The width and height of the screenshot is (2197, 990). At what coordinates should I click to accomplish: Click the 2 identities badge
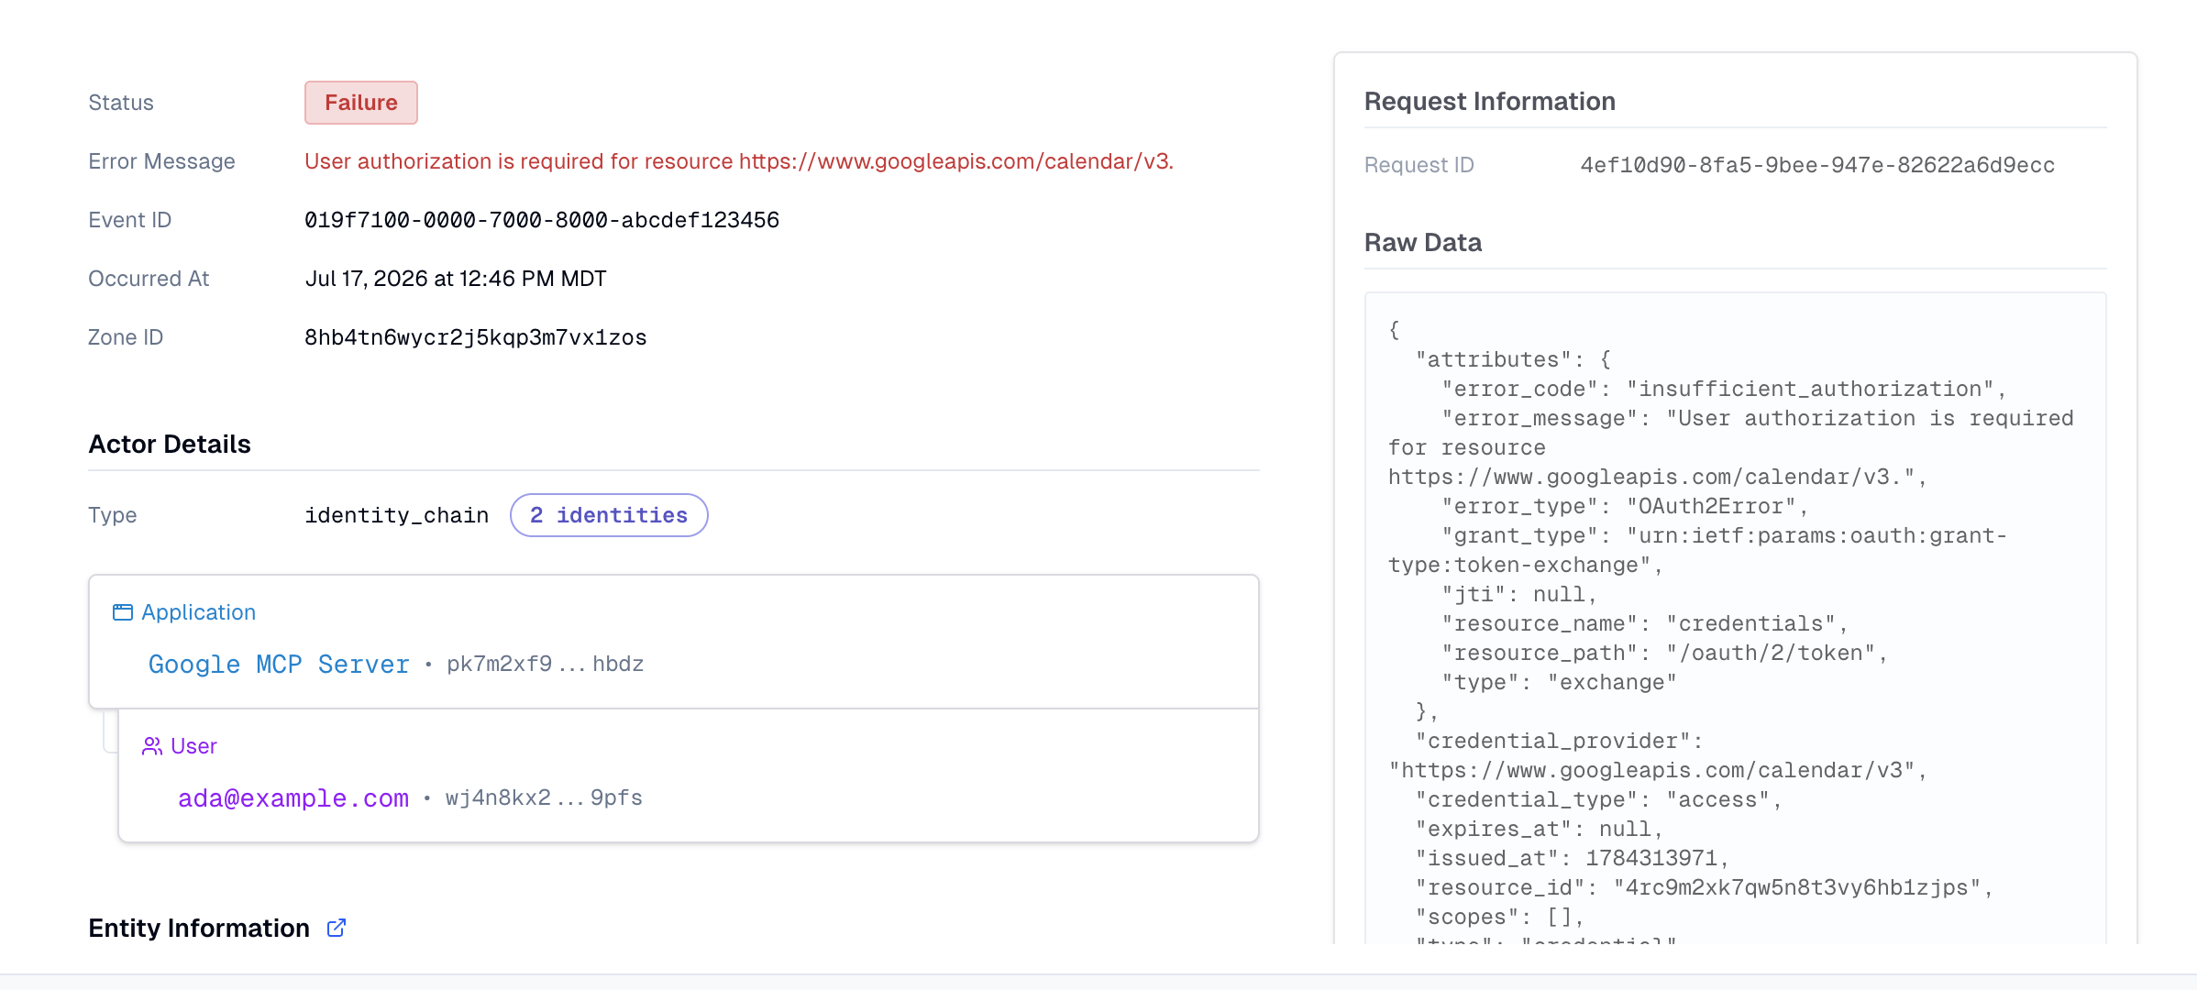pos(609,515)
